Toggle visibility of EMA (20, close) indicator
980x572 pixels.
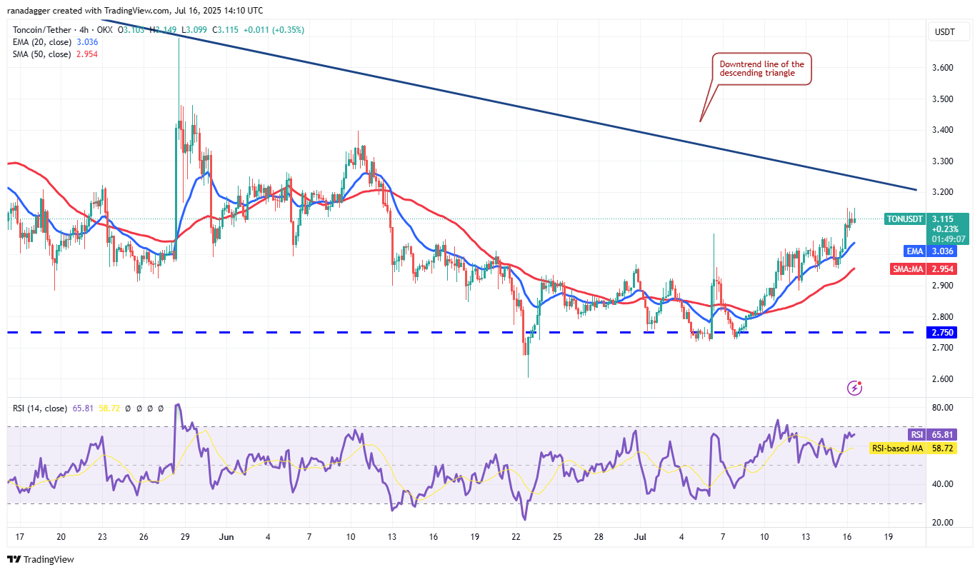41,42
